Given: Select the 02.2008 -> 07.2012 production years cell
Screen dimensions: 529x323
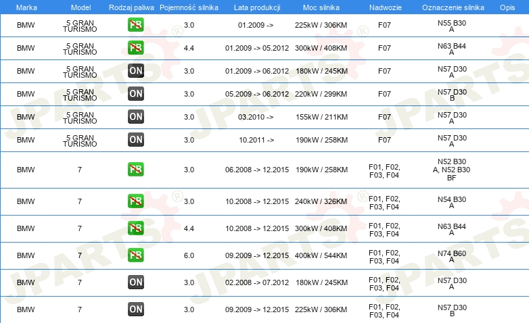Looking at the screenshot, I should 257,282.
